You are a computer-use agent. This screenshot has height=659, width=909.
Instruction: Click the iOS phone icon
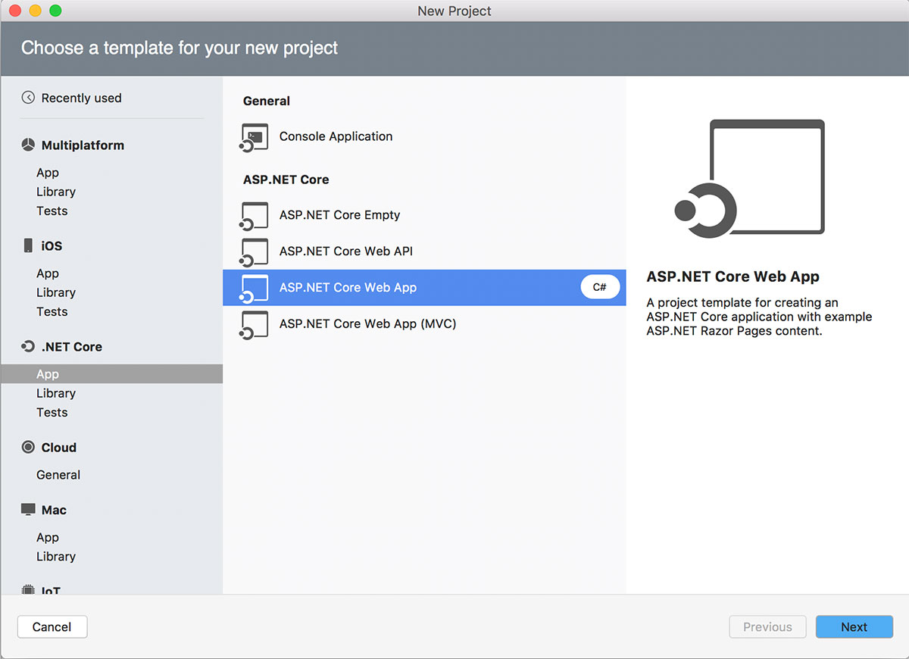tap(28, 245)
